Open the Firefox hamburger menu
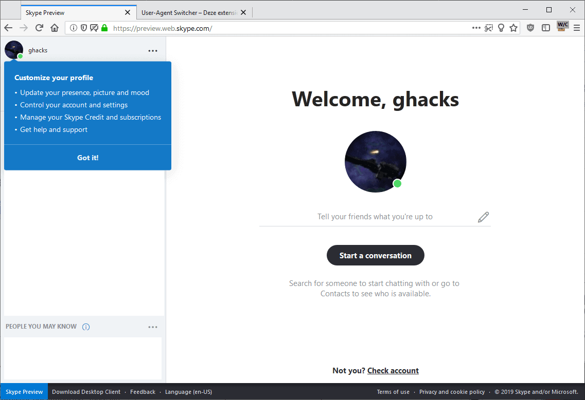 tap(577, 28)
